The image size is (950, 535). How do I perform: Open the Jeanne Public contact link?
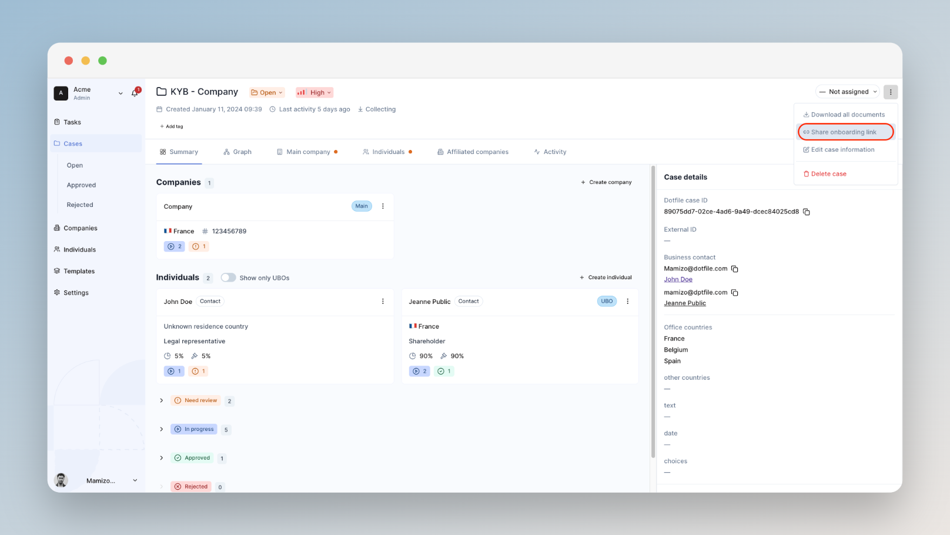(x=685, y=303)
